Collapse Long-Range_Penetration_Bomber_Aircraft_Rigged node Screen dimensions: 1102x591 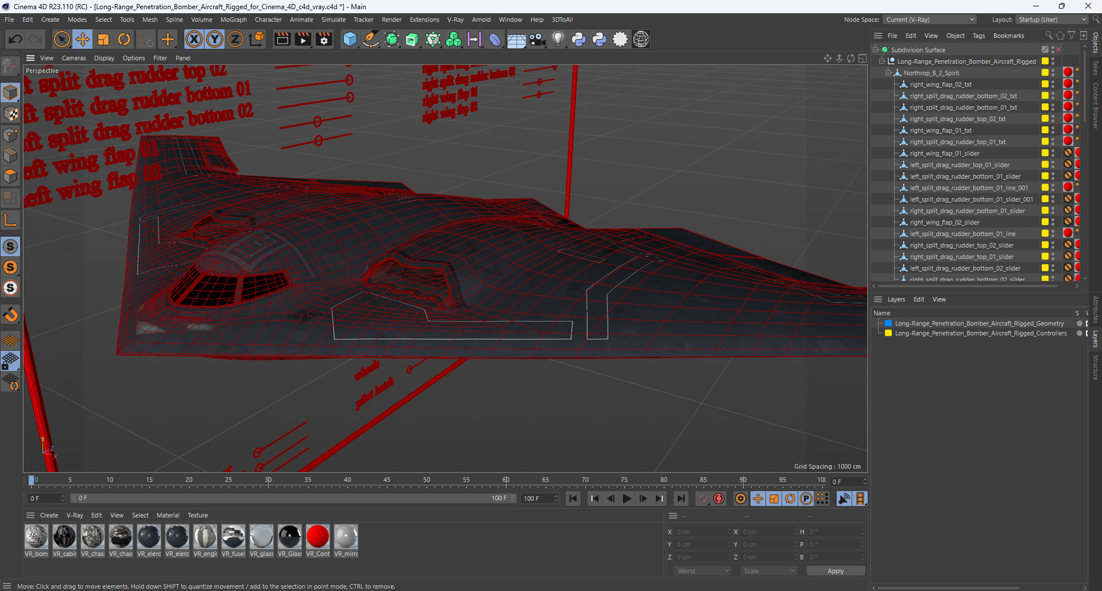[882, 61]
